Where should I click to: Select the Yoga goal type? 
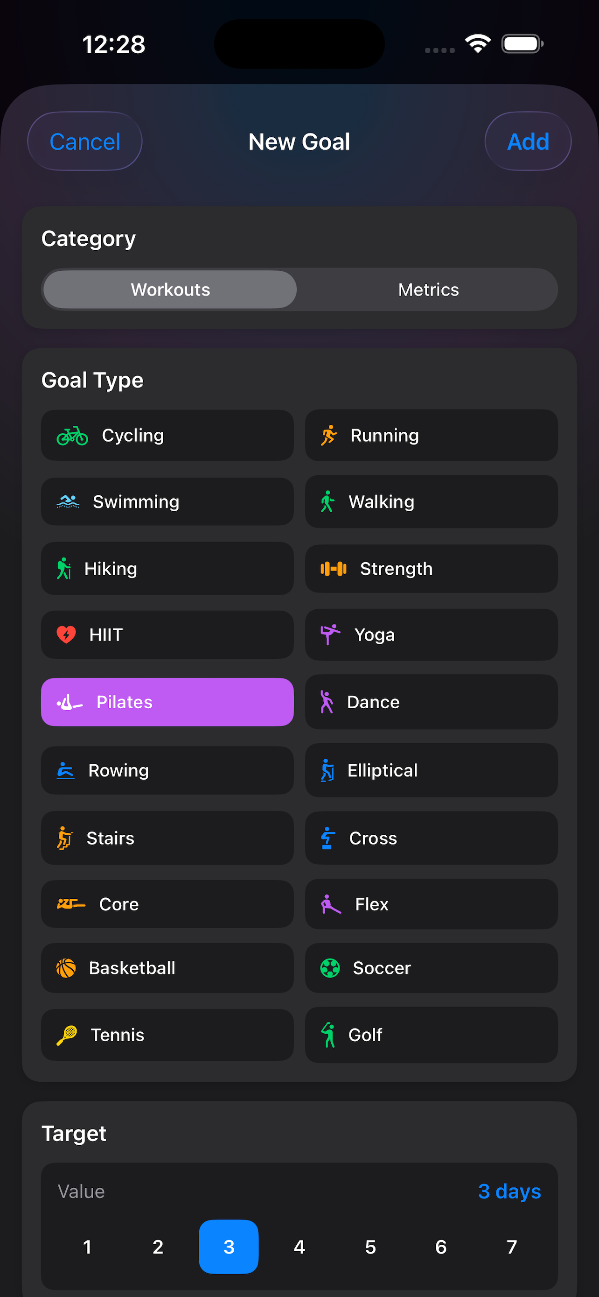[431, 634]
